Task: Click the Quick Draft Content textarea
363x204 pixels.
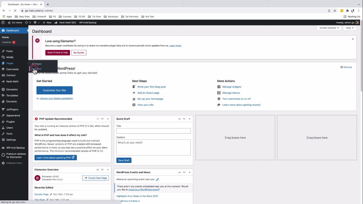Action: (x=154, y=147)
